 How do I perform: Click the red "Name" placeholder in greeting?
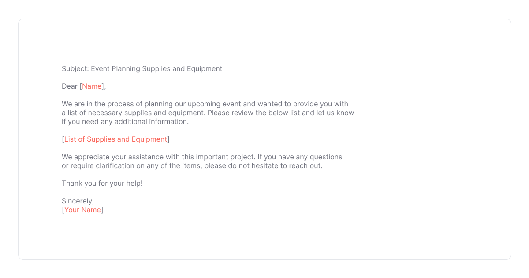[92, 86]
